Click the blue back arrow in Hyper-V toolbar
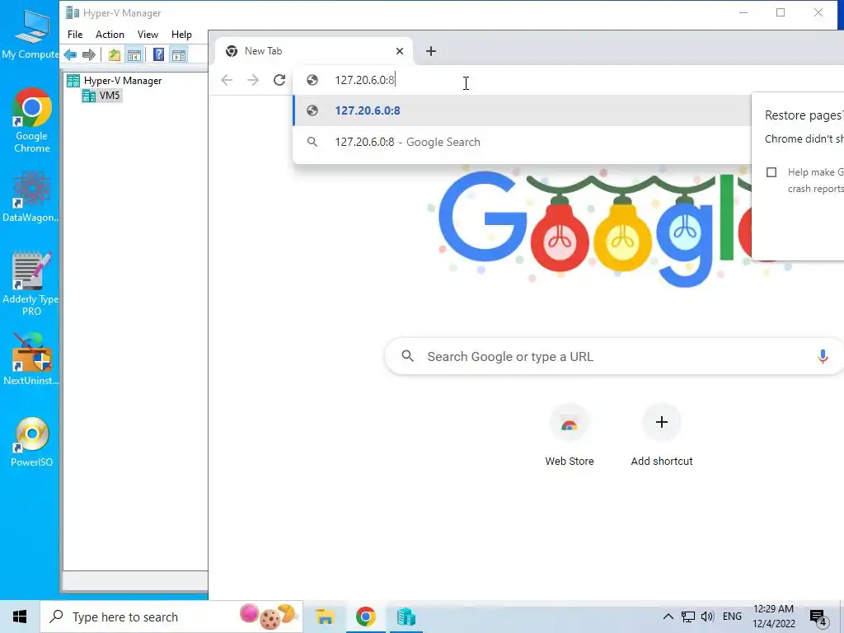 70,54
